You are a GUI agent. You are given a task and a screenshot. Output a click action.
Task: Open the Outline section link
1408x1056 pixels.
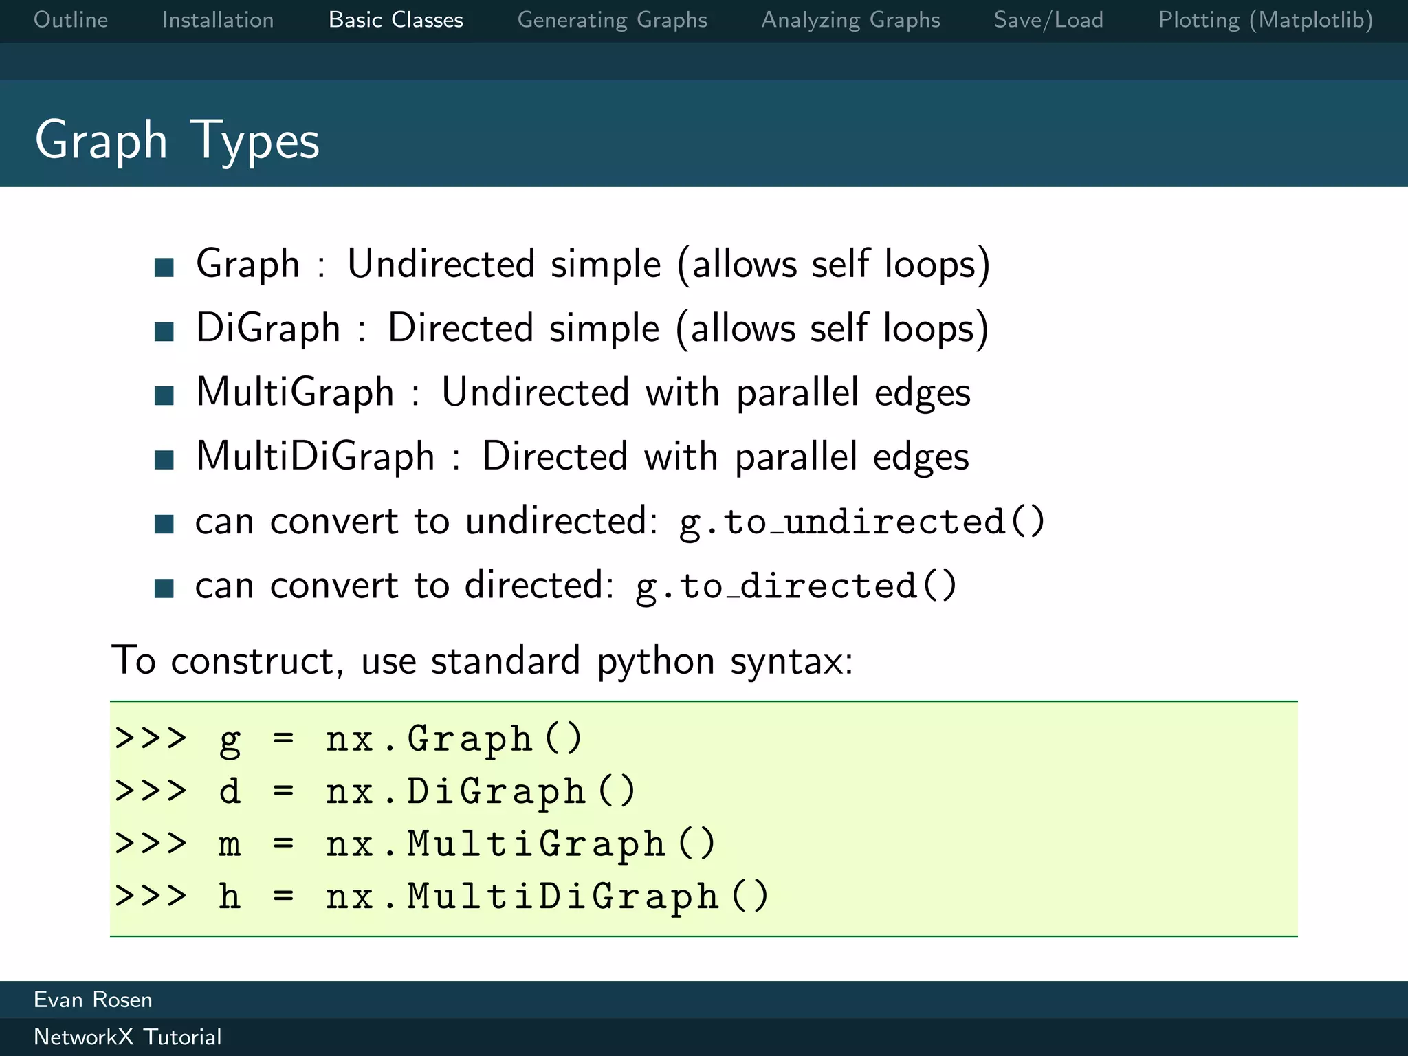[x=71, y=20]
